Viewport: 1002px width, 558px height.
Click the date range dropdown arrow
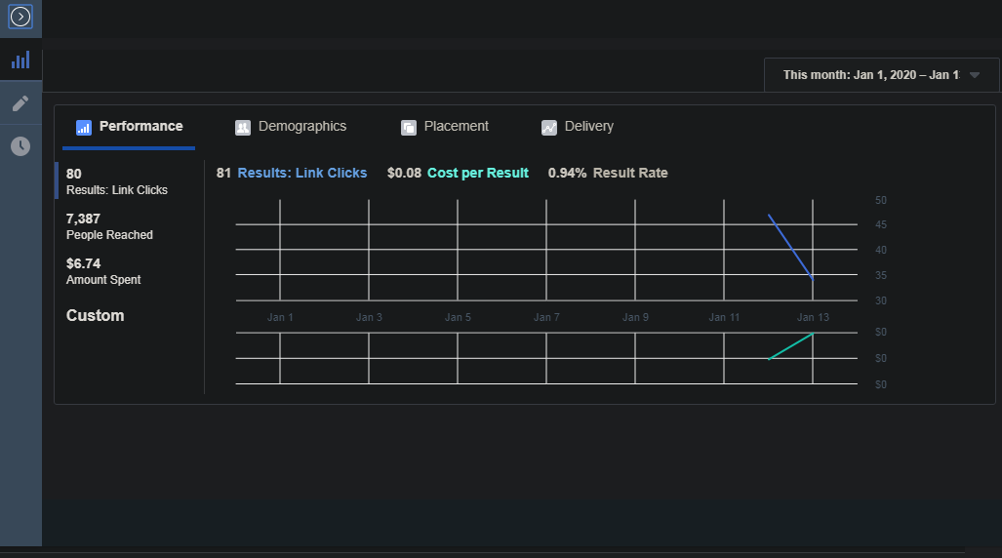[x=974, y=75]
